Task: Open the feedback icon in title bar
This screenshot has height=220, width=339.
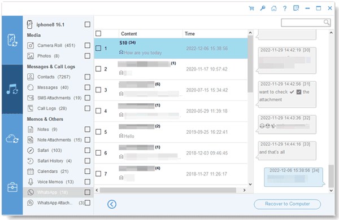Action: pos(296,8)
